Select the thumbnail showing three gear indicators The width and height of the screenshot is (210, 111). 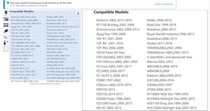[6, 25]
